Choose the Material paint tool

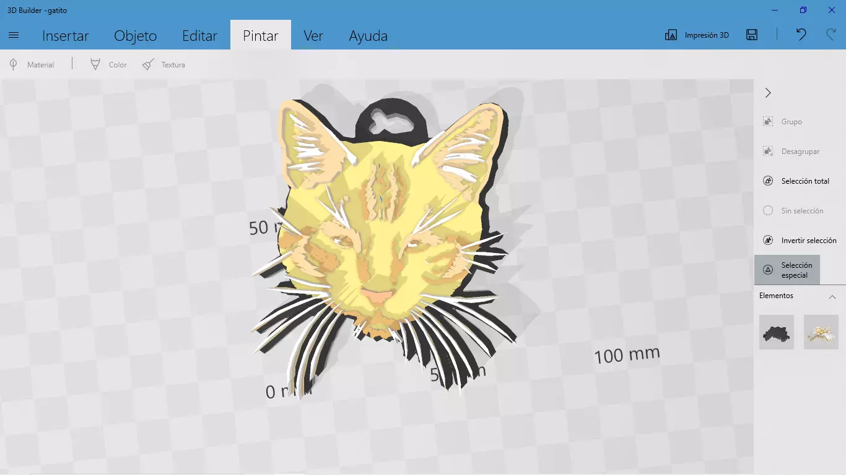pos(31,64)
